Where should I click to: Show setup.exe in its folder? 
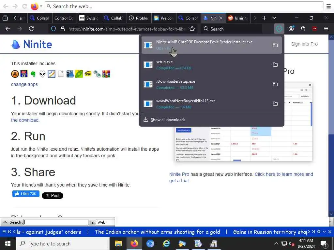(275, 65)
